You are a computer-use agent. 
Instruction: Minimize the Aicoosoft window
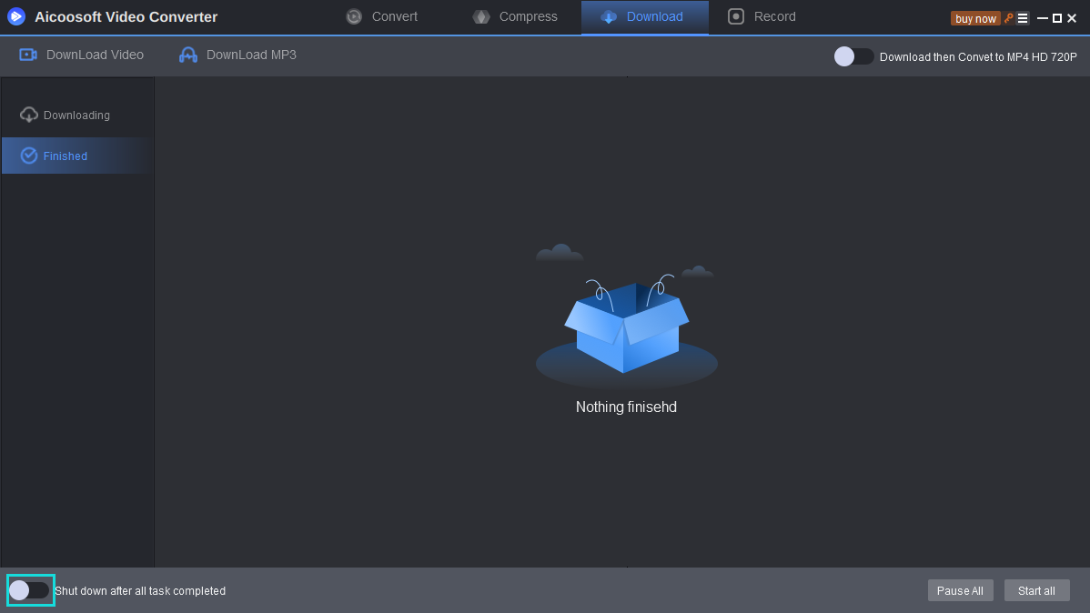click(1042, 18)
